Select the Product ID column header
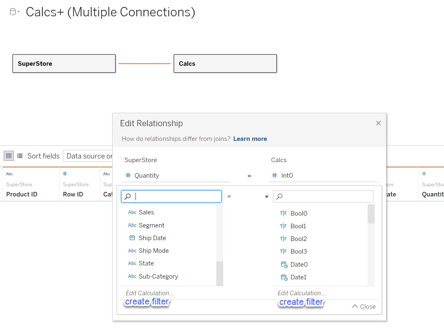This screenshot has width=444, height=332. pos(22,194)
